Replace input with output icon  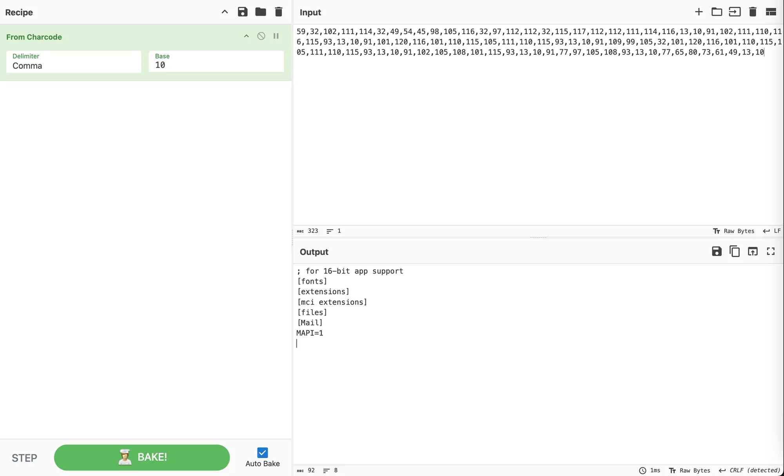tap(753, 251)
